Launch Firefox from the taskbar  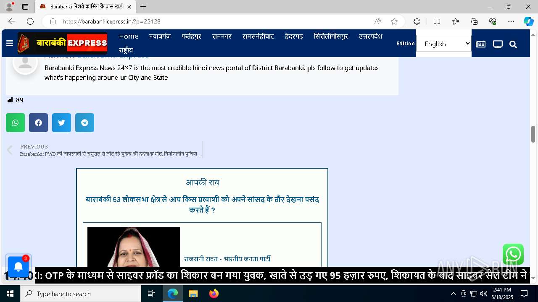(214, 294)
